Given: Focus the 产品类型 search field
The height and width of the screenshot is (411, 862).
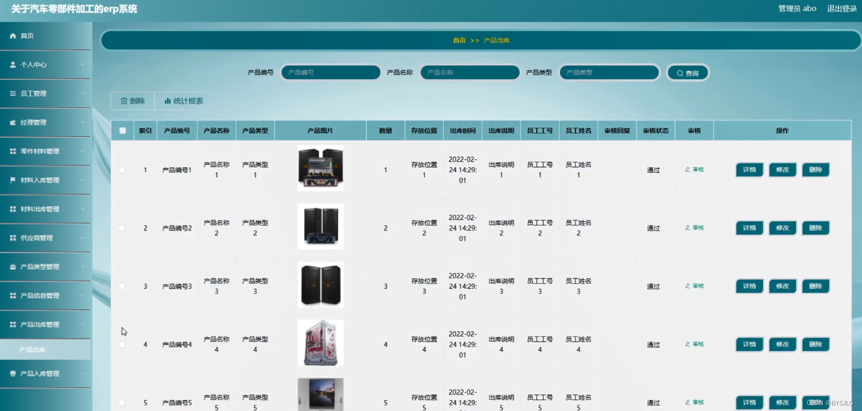Looking at the screenshot, I should pos(609,73).
